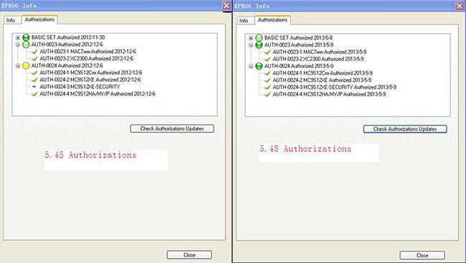Screen dimensions: 466x263
Task: Click BASIC SET status icon in right window
Action: [259, 38]
